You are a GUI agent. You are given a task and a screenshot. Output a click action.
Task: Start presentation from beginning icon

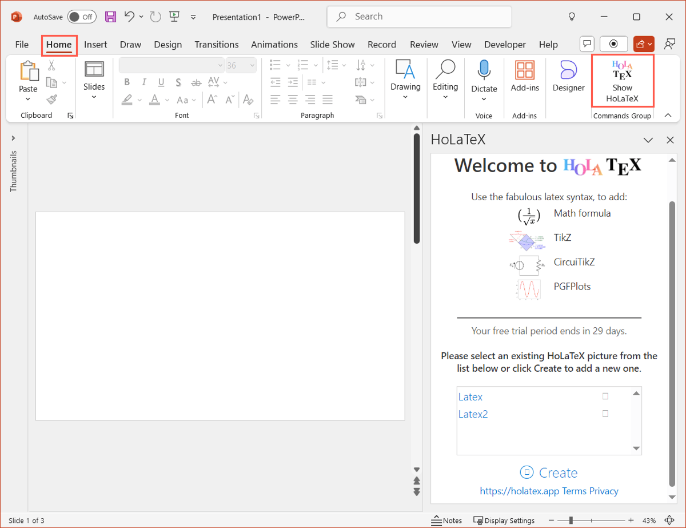[174, 17]
